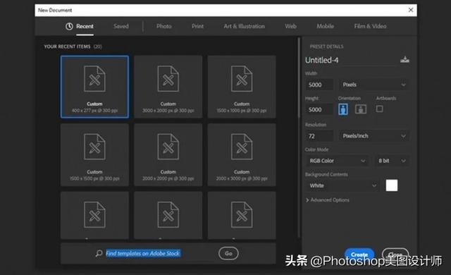Open the RGB Color mode dropdown
This screenshot has height=275, width=451.
coord(337,161)
